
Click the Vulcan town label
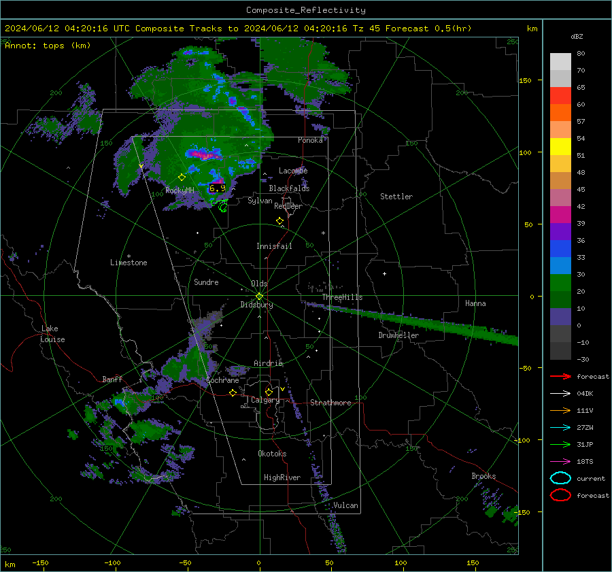[x=345, y=505]
